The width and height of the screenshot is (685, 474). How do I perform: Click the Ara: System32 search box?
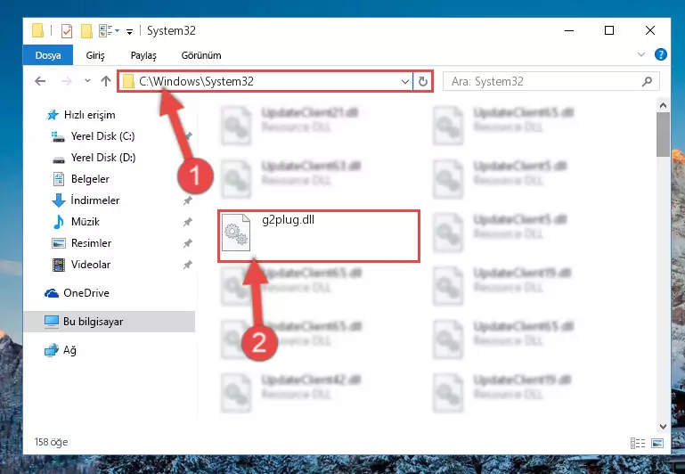(x=550, y=82)
